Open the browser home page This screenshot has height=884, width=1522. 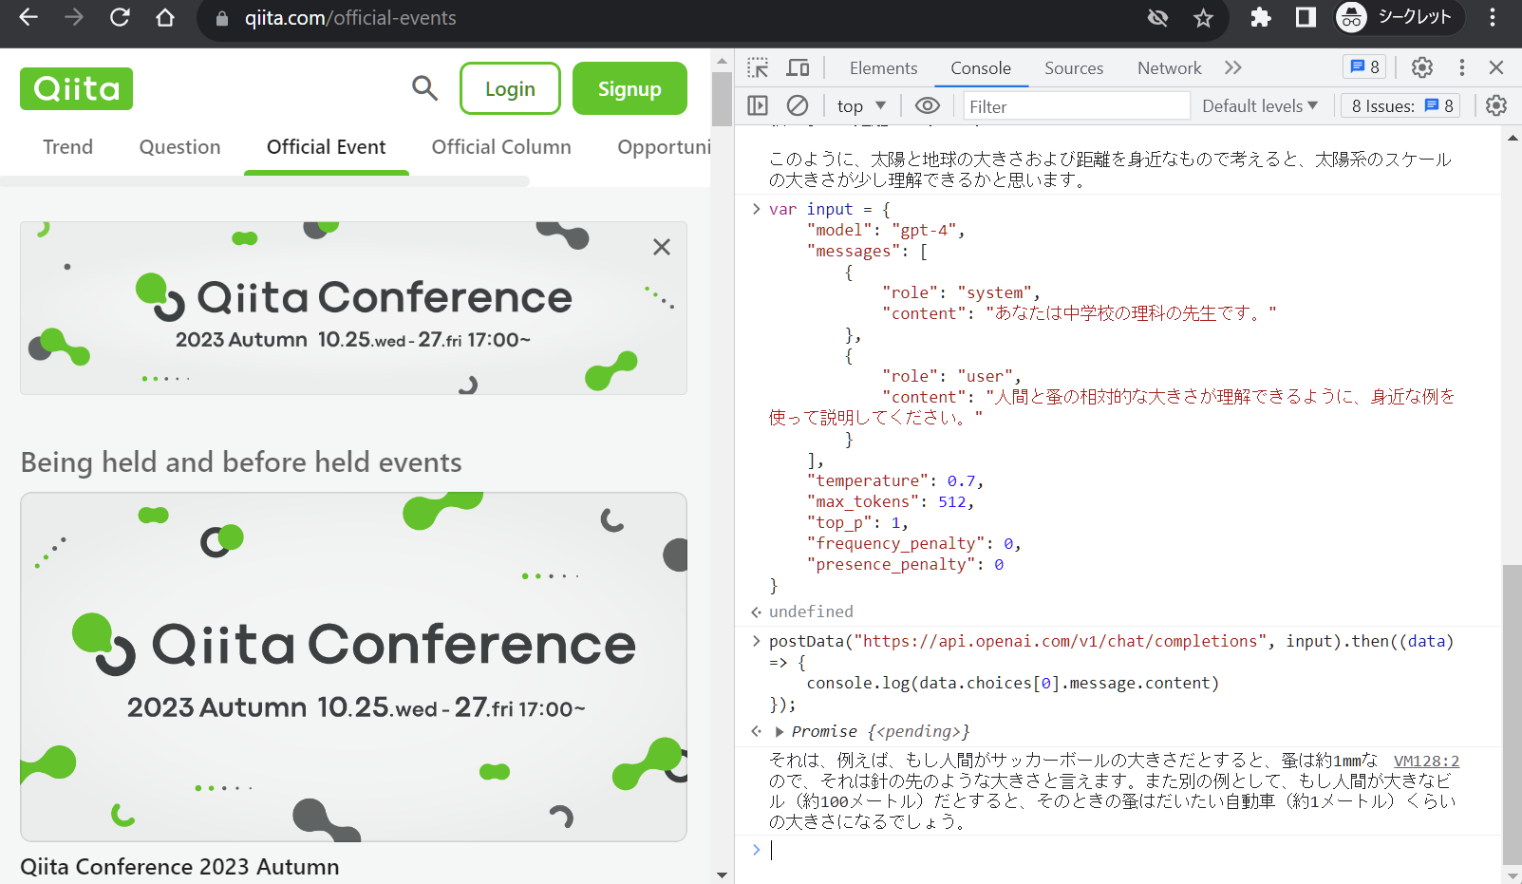click(x=165, y=17)
